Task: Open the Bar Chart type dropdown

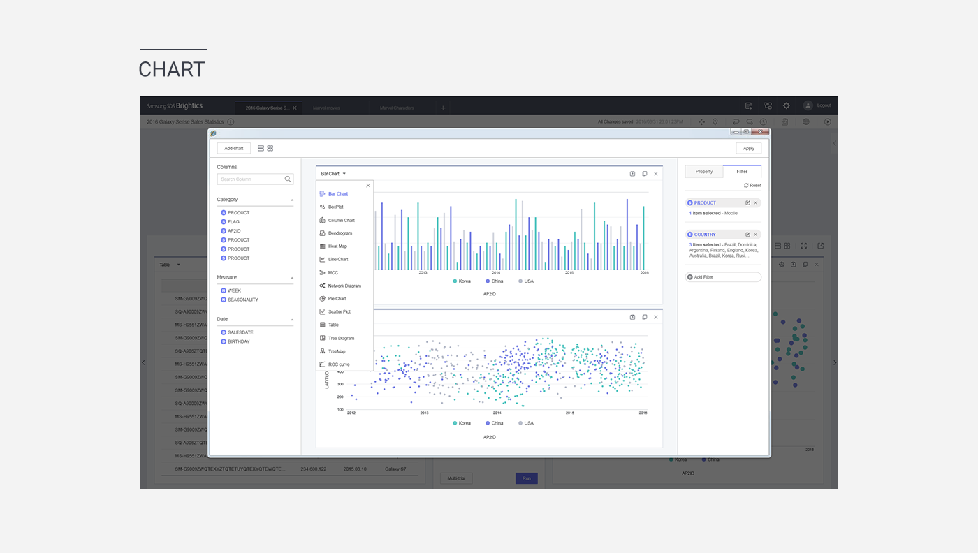Action: pyautogui.click(x=333, y=174)
